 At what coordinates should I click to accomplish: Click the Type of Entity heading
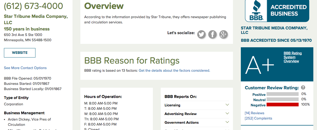click(16, 98)
